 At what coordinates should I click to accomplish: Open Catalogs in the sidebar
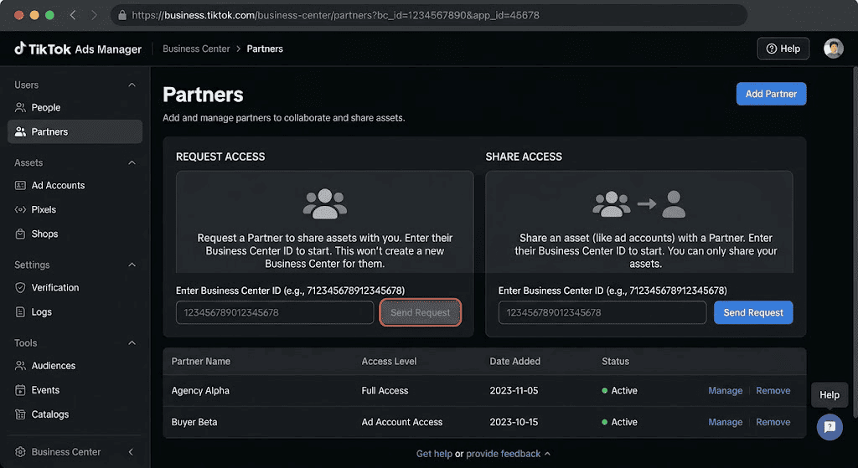click(75, 414)
